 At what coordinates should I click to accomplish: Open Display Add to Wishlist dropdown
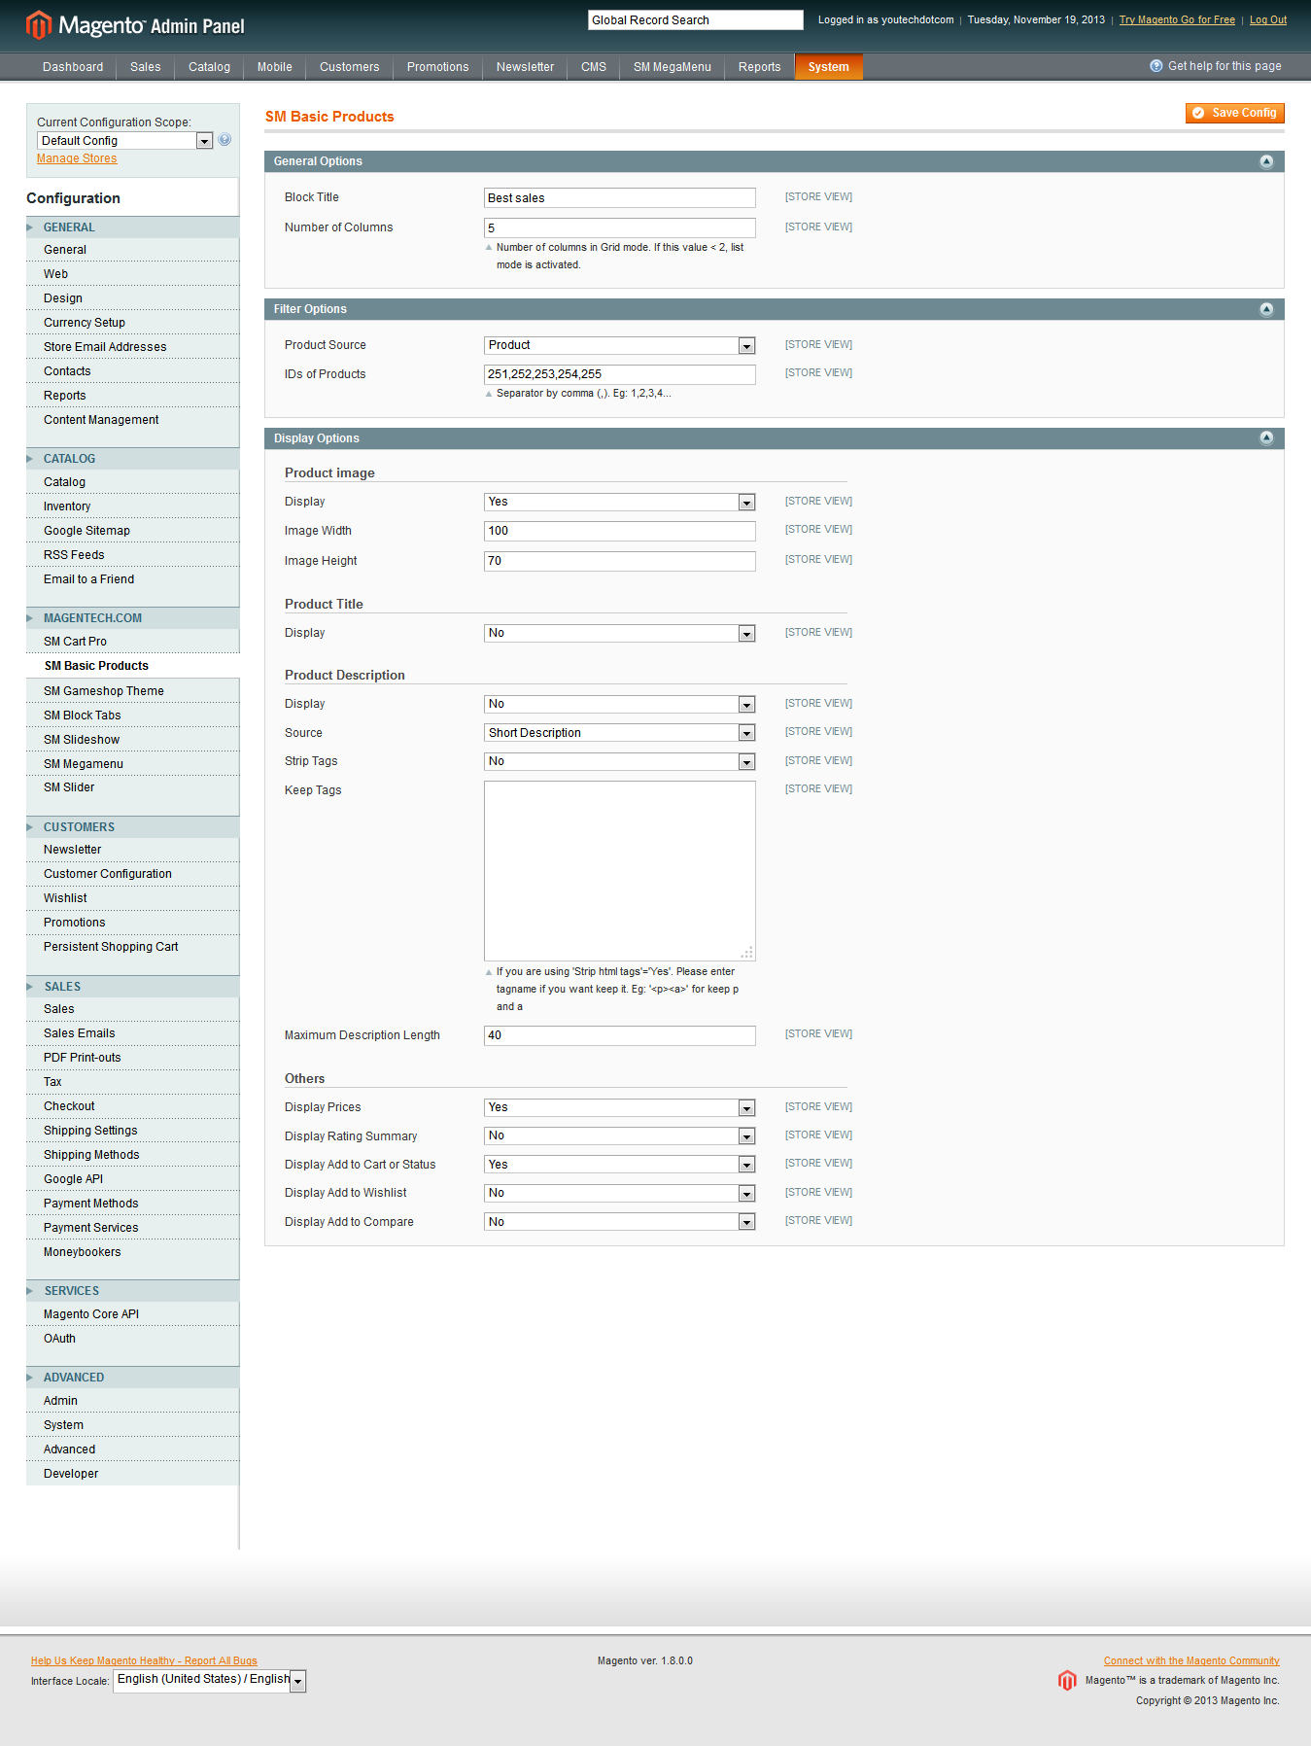click(x=620, y=1193)
